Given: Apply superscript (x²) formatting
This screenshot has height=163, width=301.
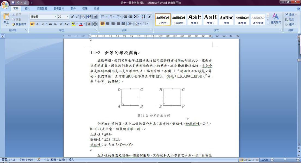Looking at the screenshot, I should pos(61,24).
